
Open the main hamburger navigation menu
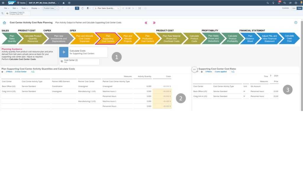pos(3,3)
